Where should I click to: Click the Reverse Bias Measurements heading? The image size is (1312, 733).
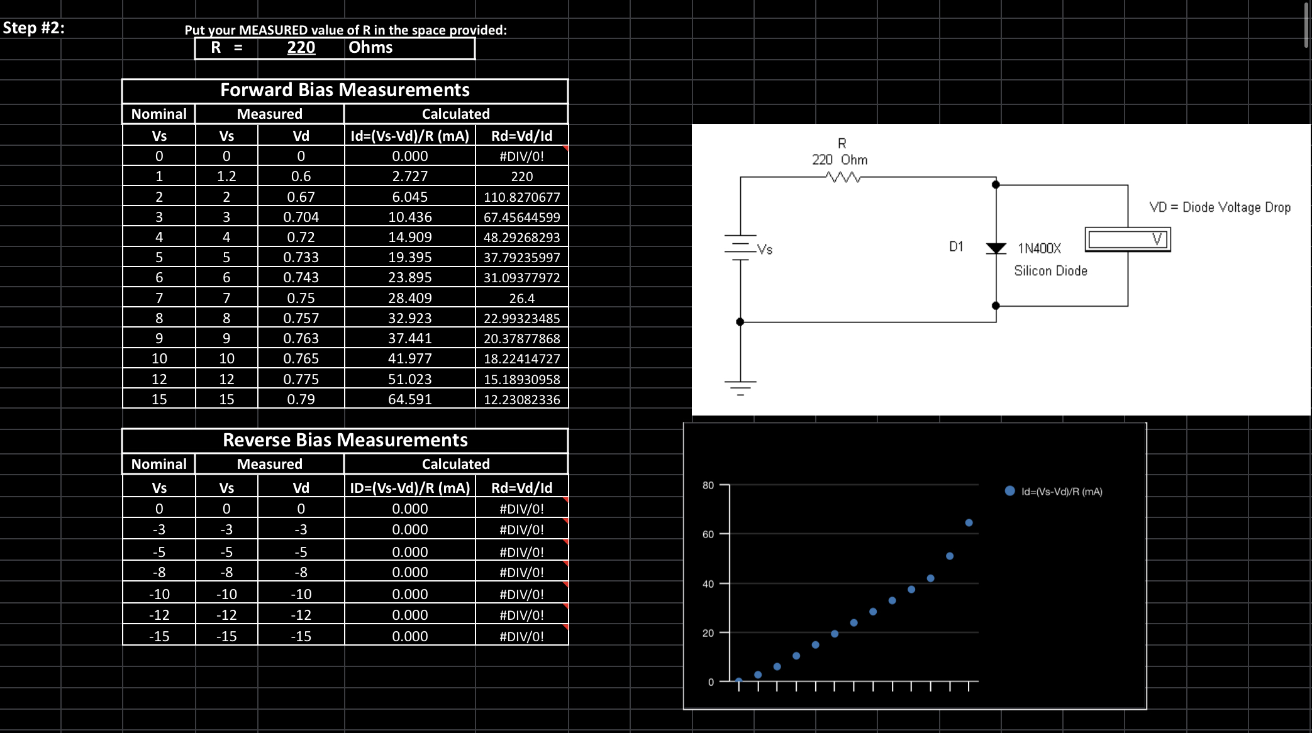click(x=345, y=440)
